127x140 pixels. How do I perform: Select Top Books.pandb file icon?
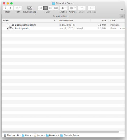[8, 28]
